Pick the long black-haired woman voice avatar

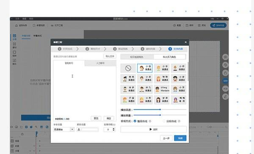pyautogui.click(x=162, y=100)
